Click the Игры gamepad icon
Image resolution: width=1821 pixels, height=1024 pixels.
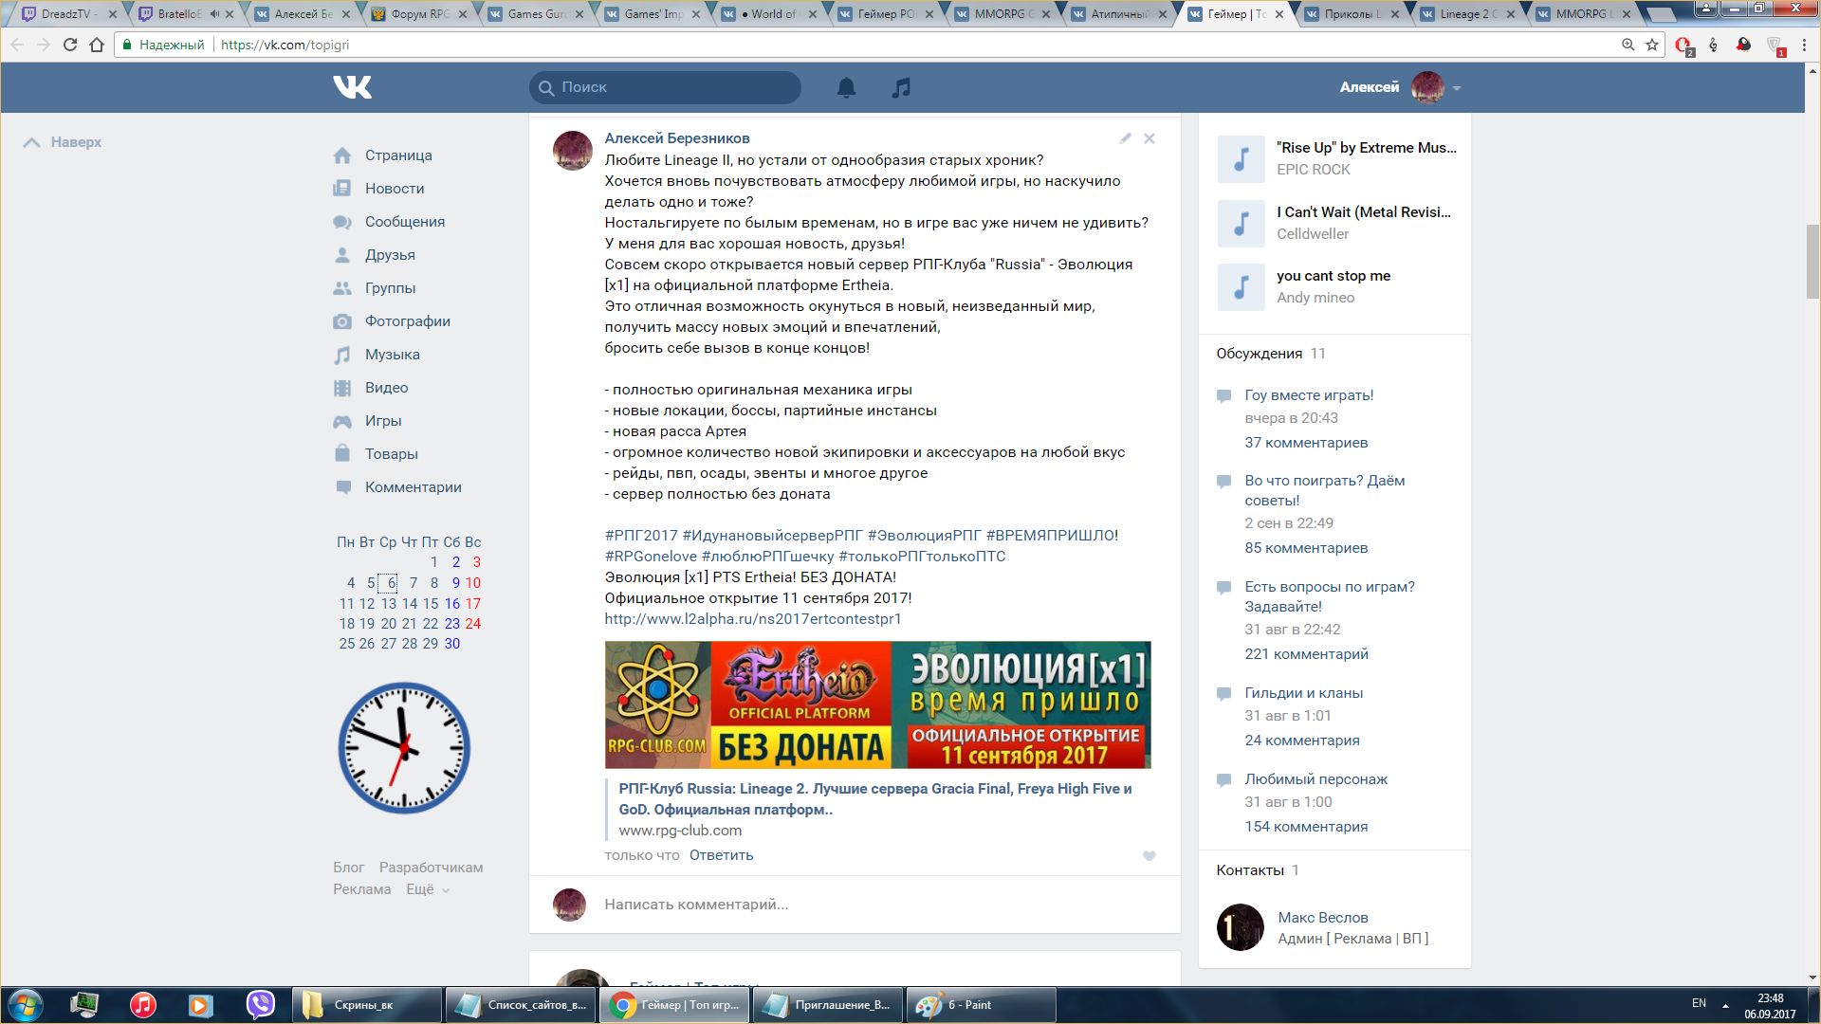pos(342,421)
